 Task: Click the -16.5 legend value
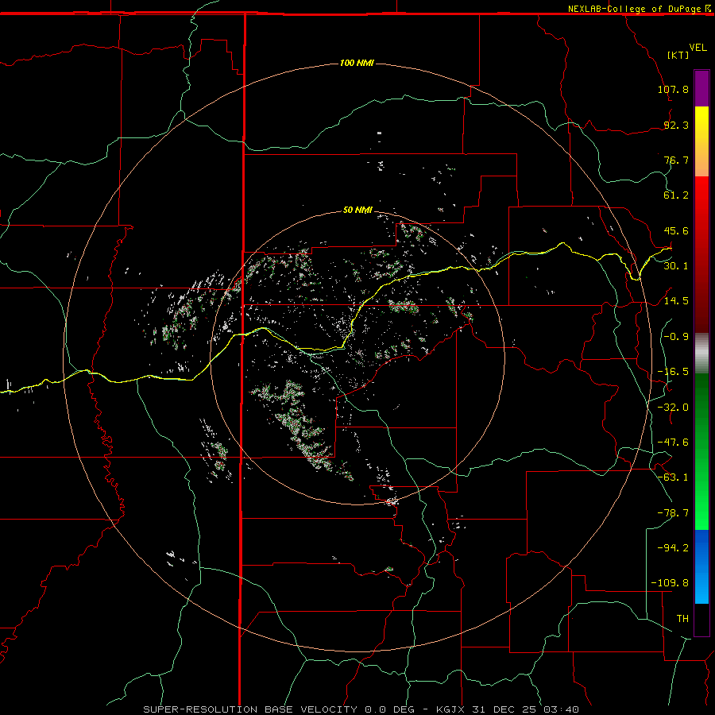[x=673, y=372]
